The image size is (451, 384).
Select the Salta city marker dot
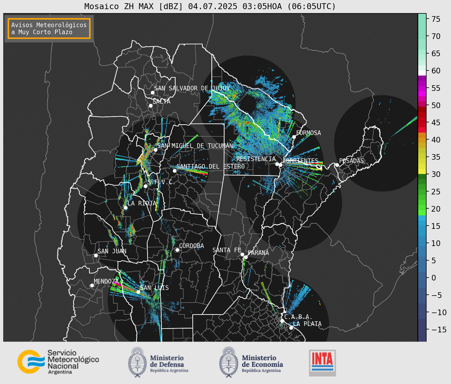click(x=151, y=106)
